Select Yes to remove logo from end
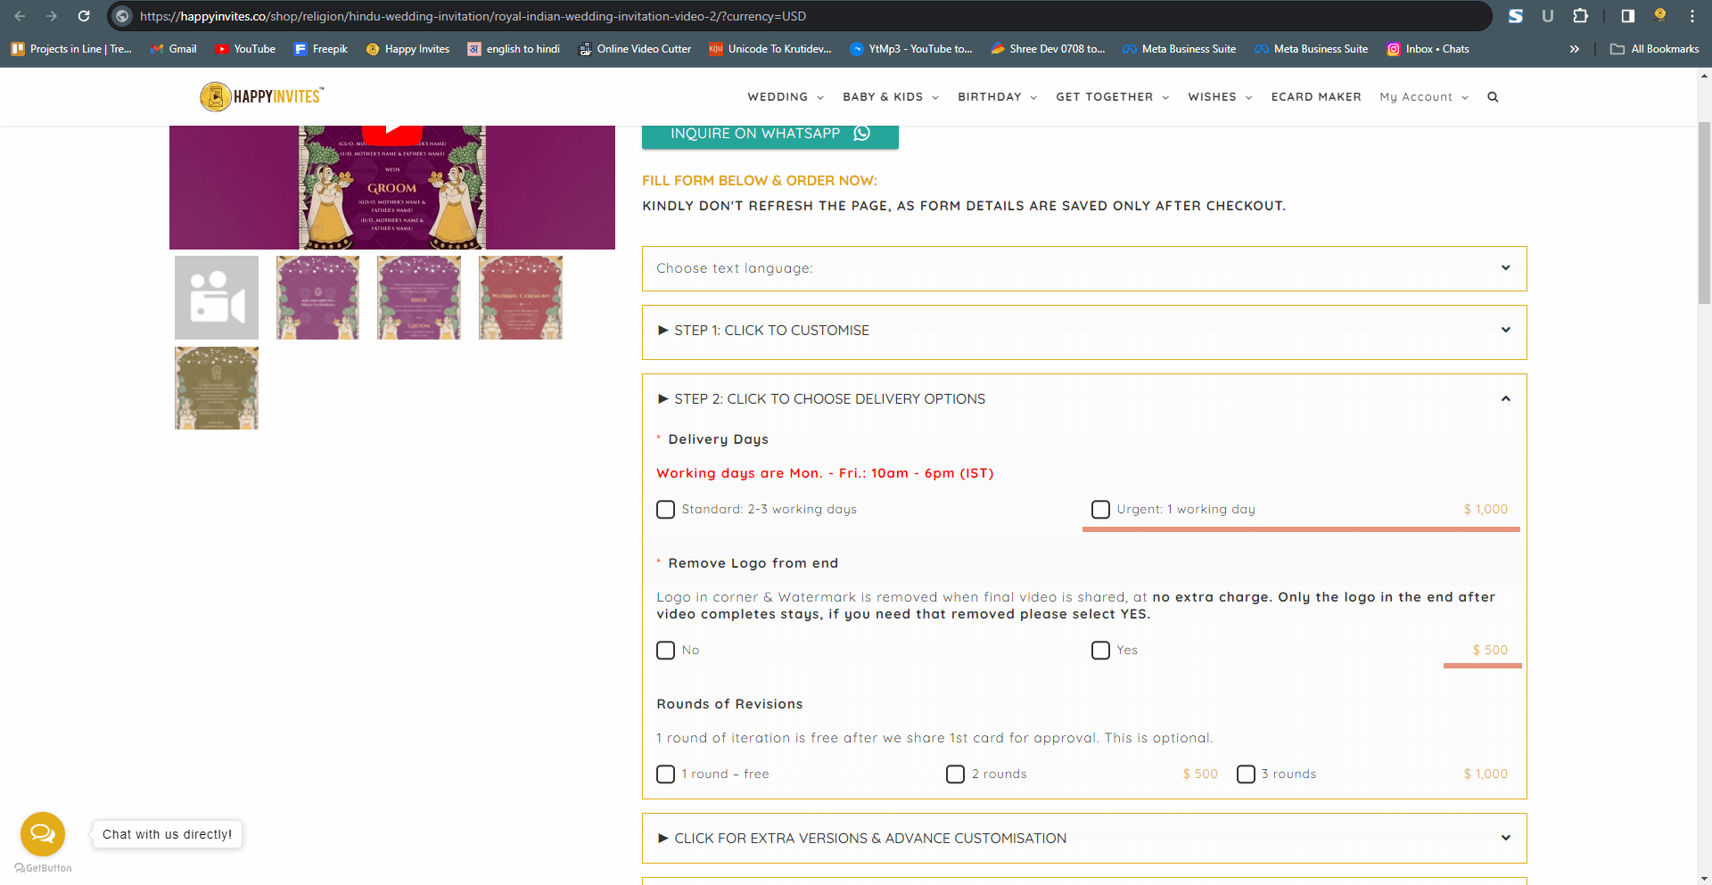The height and width of the screenshot is (885, 1712). (x=1099, y=651)
